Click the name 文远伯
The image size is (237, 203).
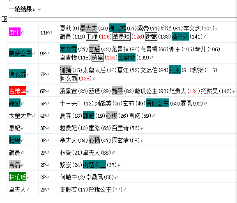click(x=149, y=70)
